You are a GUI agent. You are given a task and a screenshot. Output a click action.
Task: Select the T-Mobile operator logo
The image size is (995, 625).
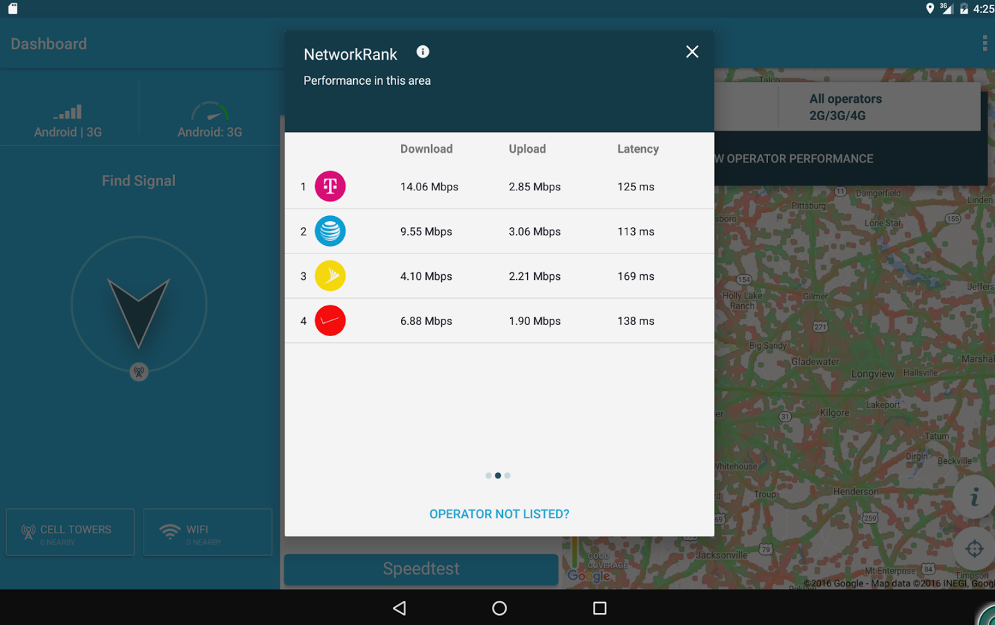330,186
